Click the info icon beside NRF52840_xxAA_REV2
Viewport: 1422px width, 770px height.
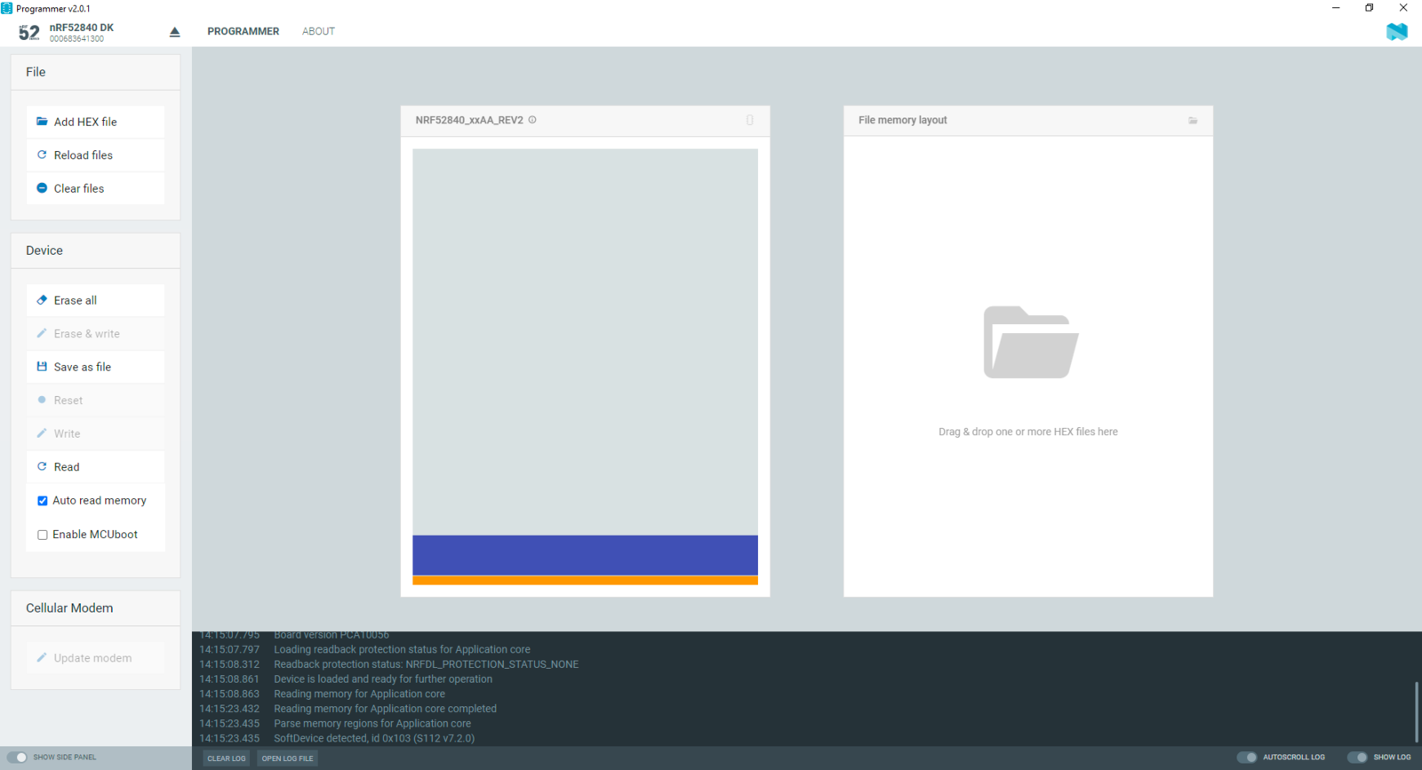[532, 120]
